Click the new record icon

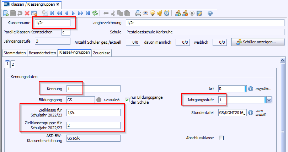tap(6, 13)
